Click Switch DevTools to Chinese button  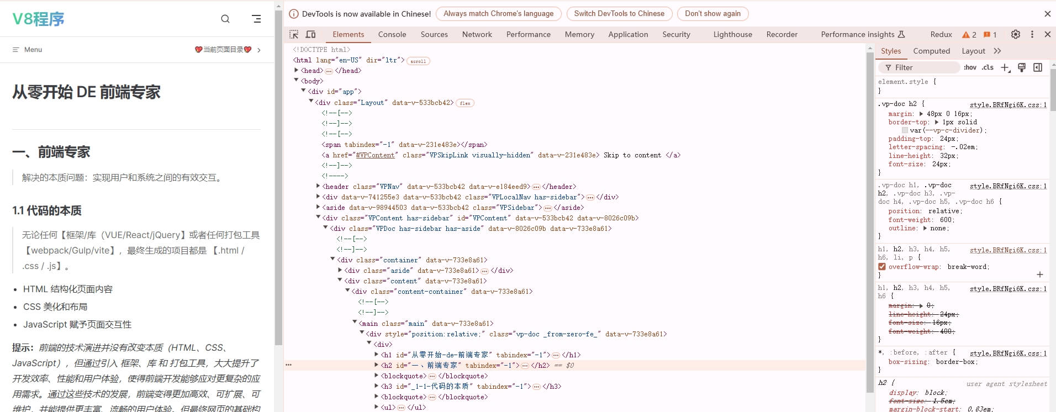619,14
